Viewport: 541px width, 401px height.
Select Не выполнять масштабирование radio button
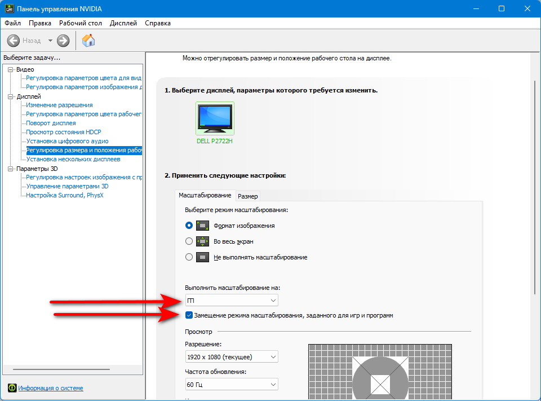point(189,257)
